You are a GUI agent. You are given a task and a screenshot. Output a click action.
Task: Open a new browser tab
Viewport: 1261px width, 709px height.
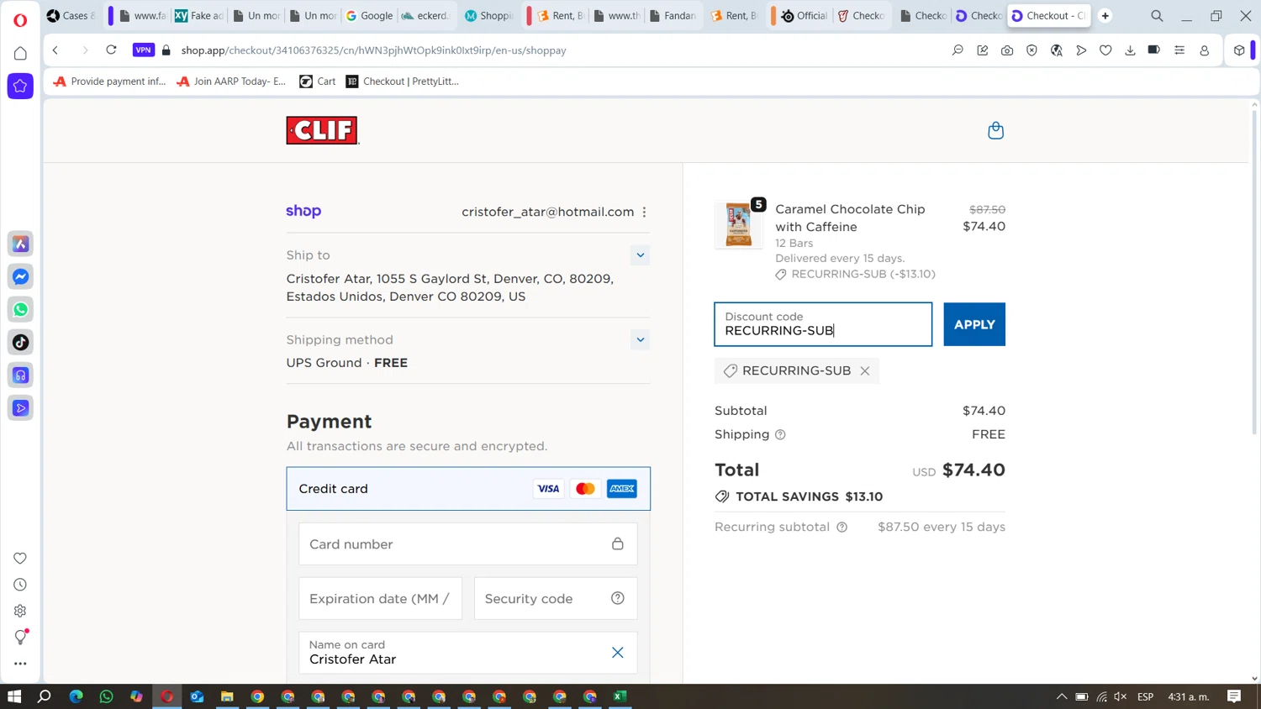[1105, 16]
